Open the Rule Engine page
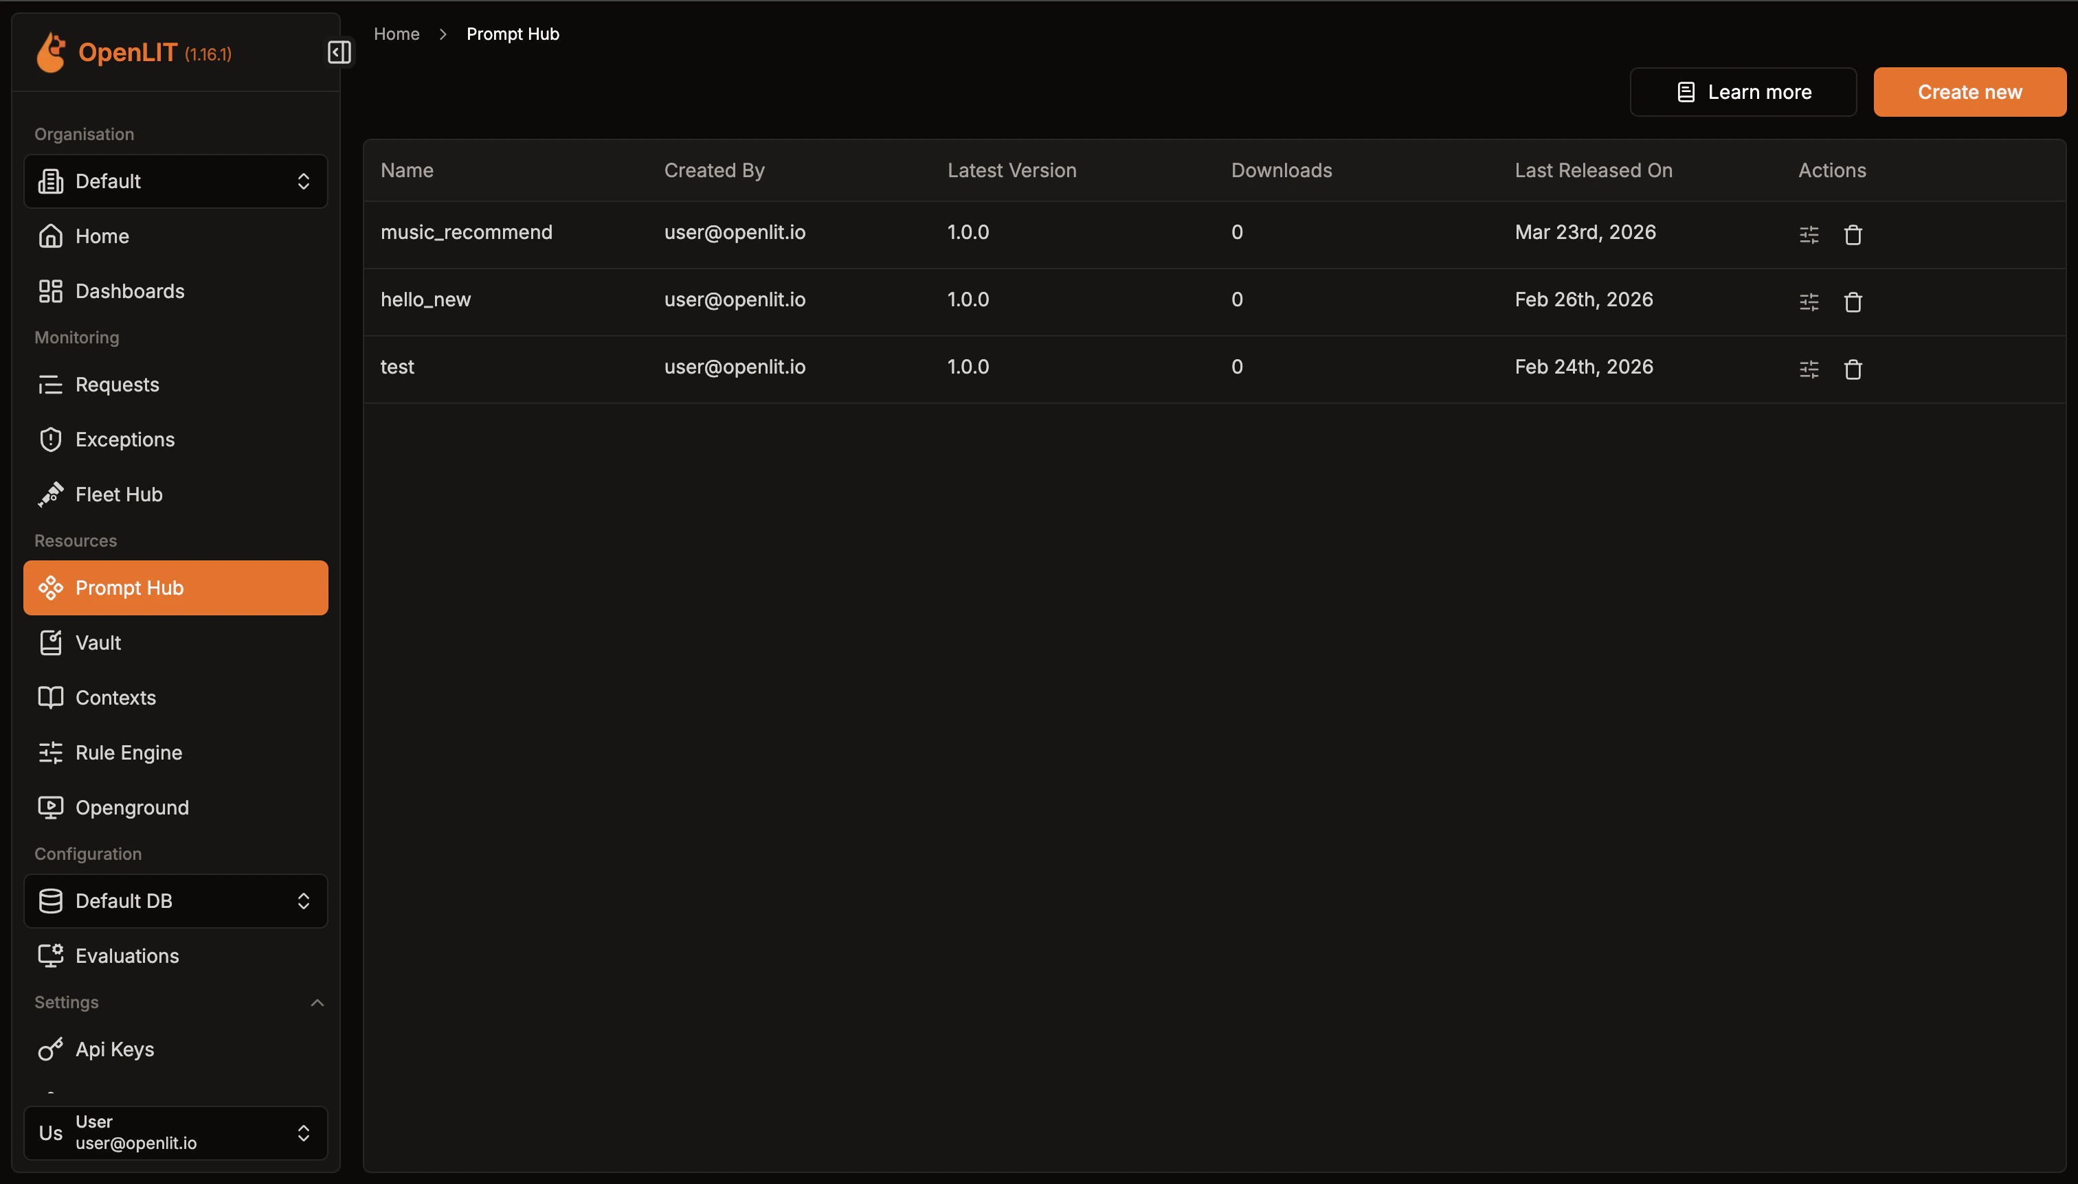This screenshot has height=1184, width=2078. point(129,752)
